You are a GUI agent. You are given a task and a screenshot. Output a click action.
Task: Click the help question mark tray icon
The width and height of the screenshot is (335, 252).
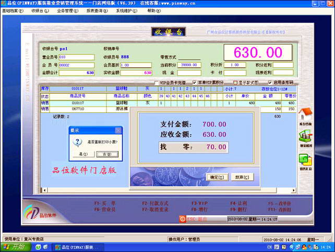pyautogui.click(x=284, y=247)
